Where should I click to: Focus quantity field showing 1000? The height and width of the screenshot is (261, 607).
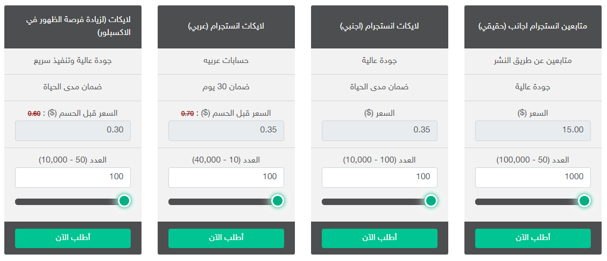click(533, 177)
